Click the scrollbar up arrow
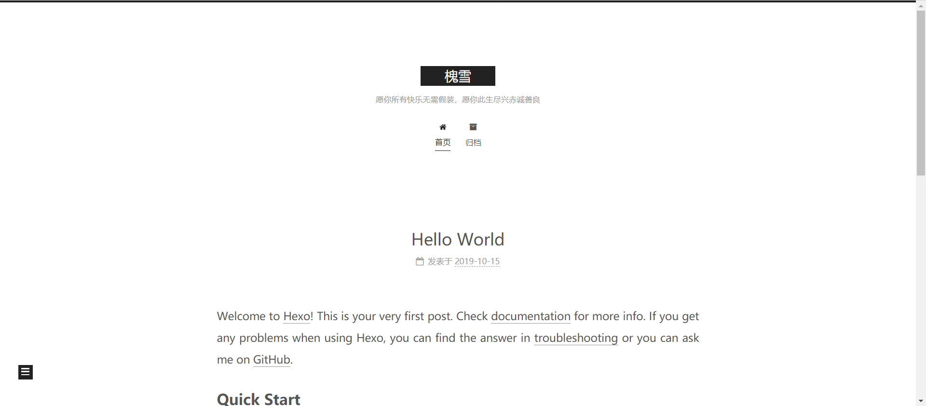 (x=921, y=6)
